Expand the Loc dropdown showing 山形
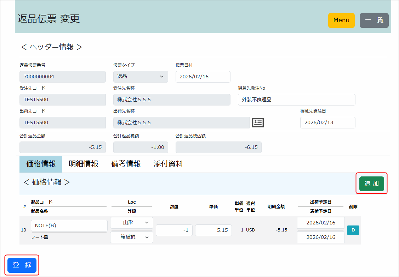Image resolution: width=399 pixels, height=277 pixels. (132, 223)
